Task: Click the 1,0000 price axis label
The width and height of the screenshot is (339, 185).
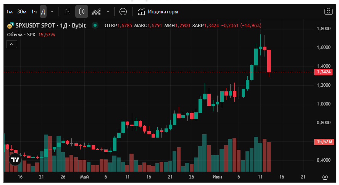Action: click(x=323, y=104)
